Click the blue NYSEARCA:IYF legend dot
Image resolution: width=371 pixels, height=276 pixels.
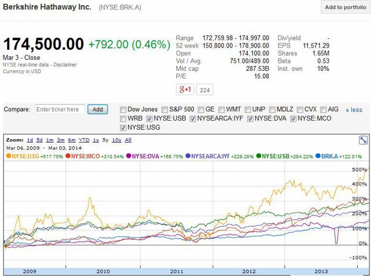[188, 156]
